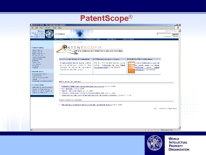
Task: Select the ABOUT WIPO navigation tab
Action: (x=59, y=39)
